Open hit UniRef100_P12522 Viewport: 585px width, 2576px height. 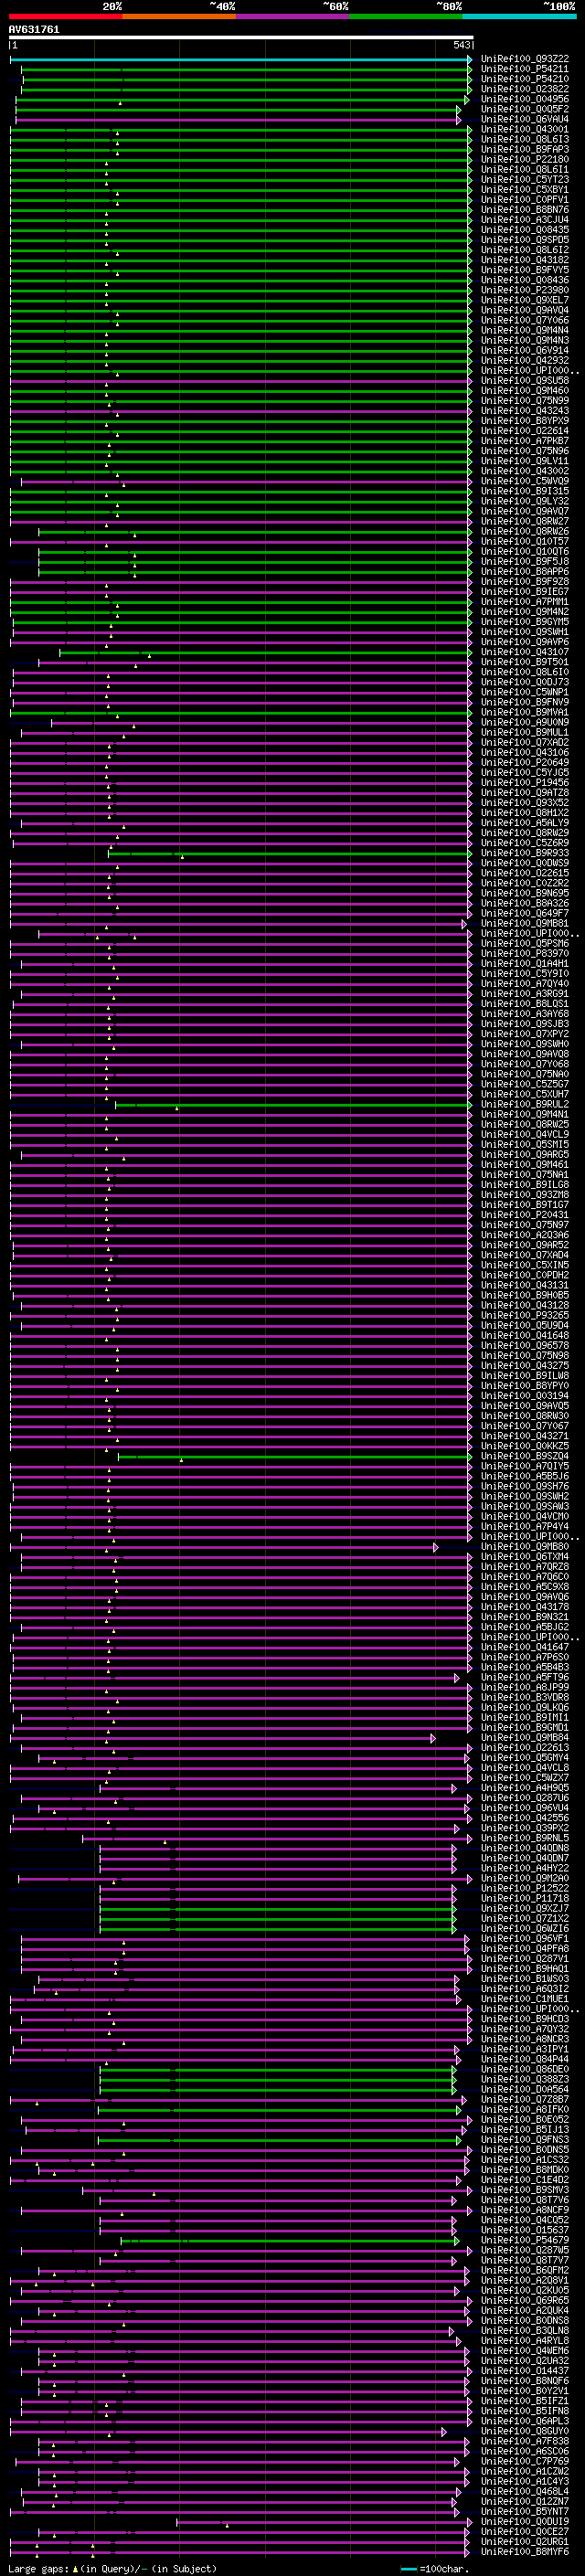click(525, 1888)
